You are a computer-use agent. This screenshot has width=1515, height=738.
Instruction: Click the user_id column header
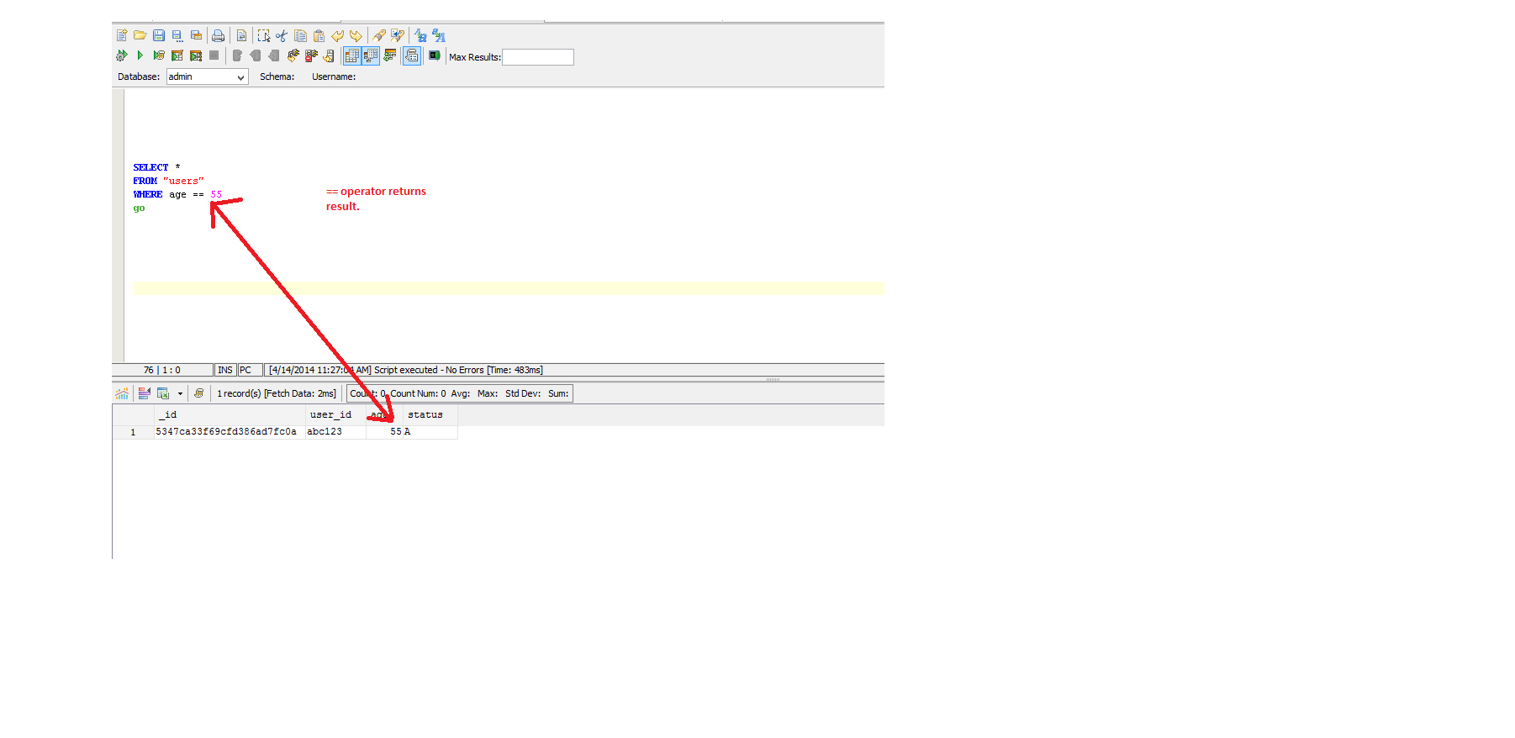click(335, 414)
